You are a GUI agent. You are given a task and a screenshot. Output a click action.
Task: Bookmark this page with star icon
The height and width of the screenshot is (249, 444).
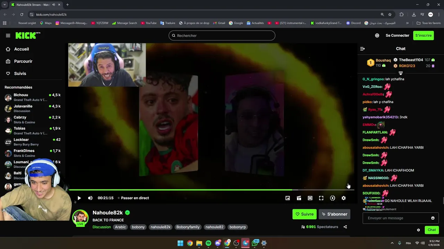pyautogui.click(x=390, y=15)
